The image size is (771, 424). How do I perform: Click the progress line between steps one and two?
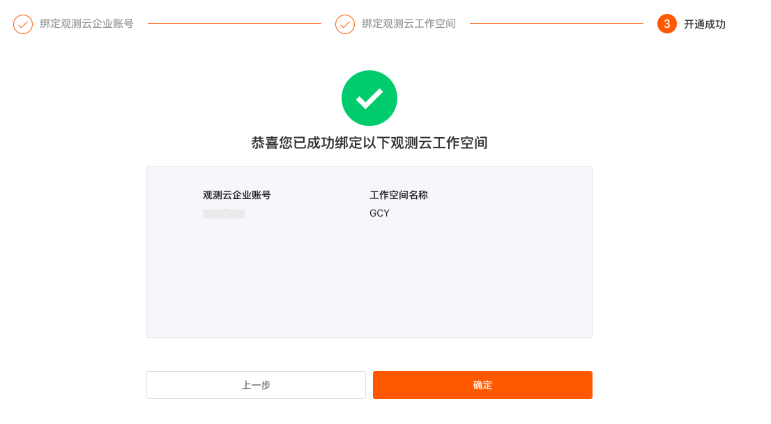(234, 23)
